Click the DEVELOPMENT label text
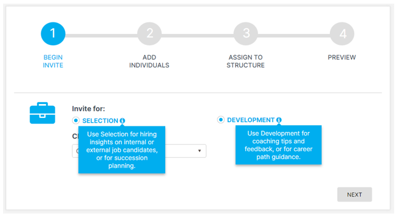Image resolution: width=399 pixels, height=219 pixels. 251,120
